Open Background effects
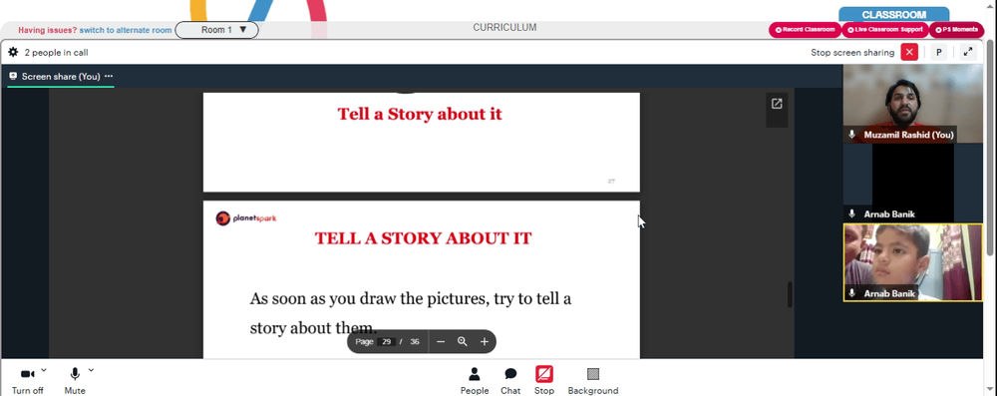Screen dimensions: 997x396 pos(592,381)
